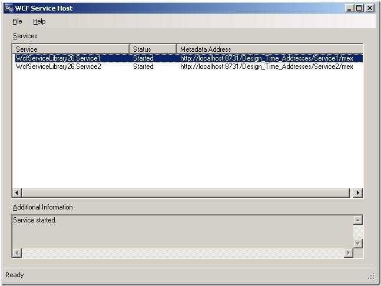
Task: Click the Services section label
Action: click(x=25, y=36)
